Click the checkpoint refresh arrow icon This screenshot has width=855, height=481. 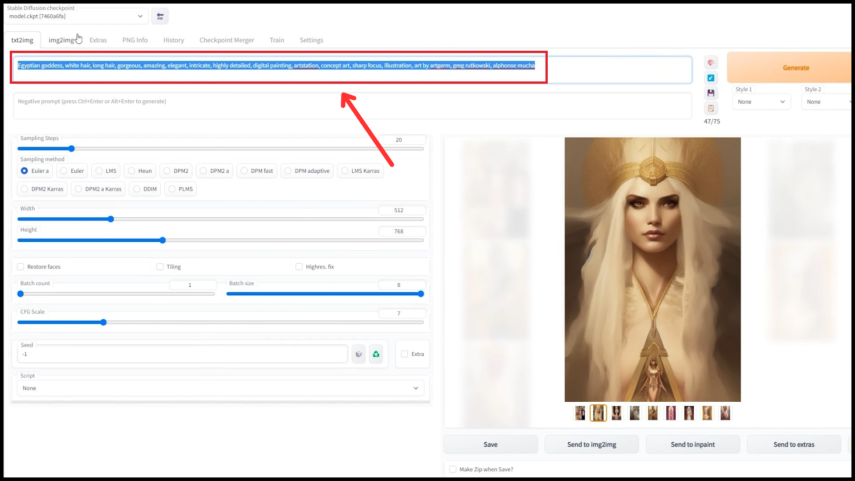[x=160, y=16]
